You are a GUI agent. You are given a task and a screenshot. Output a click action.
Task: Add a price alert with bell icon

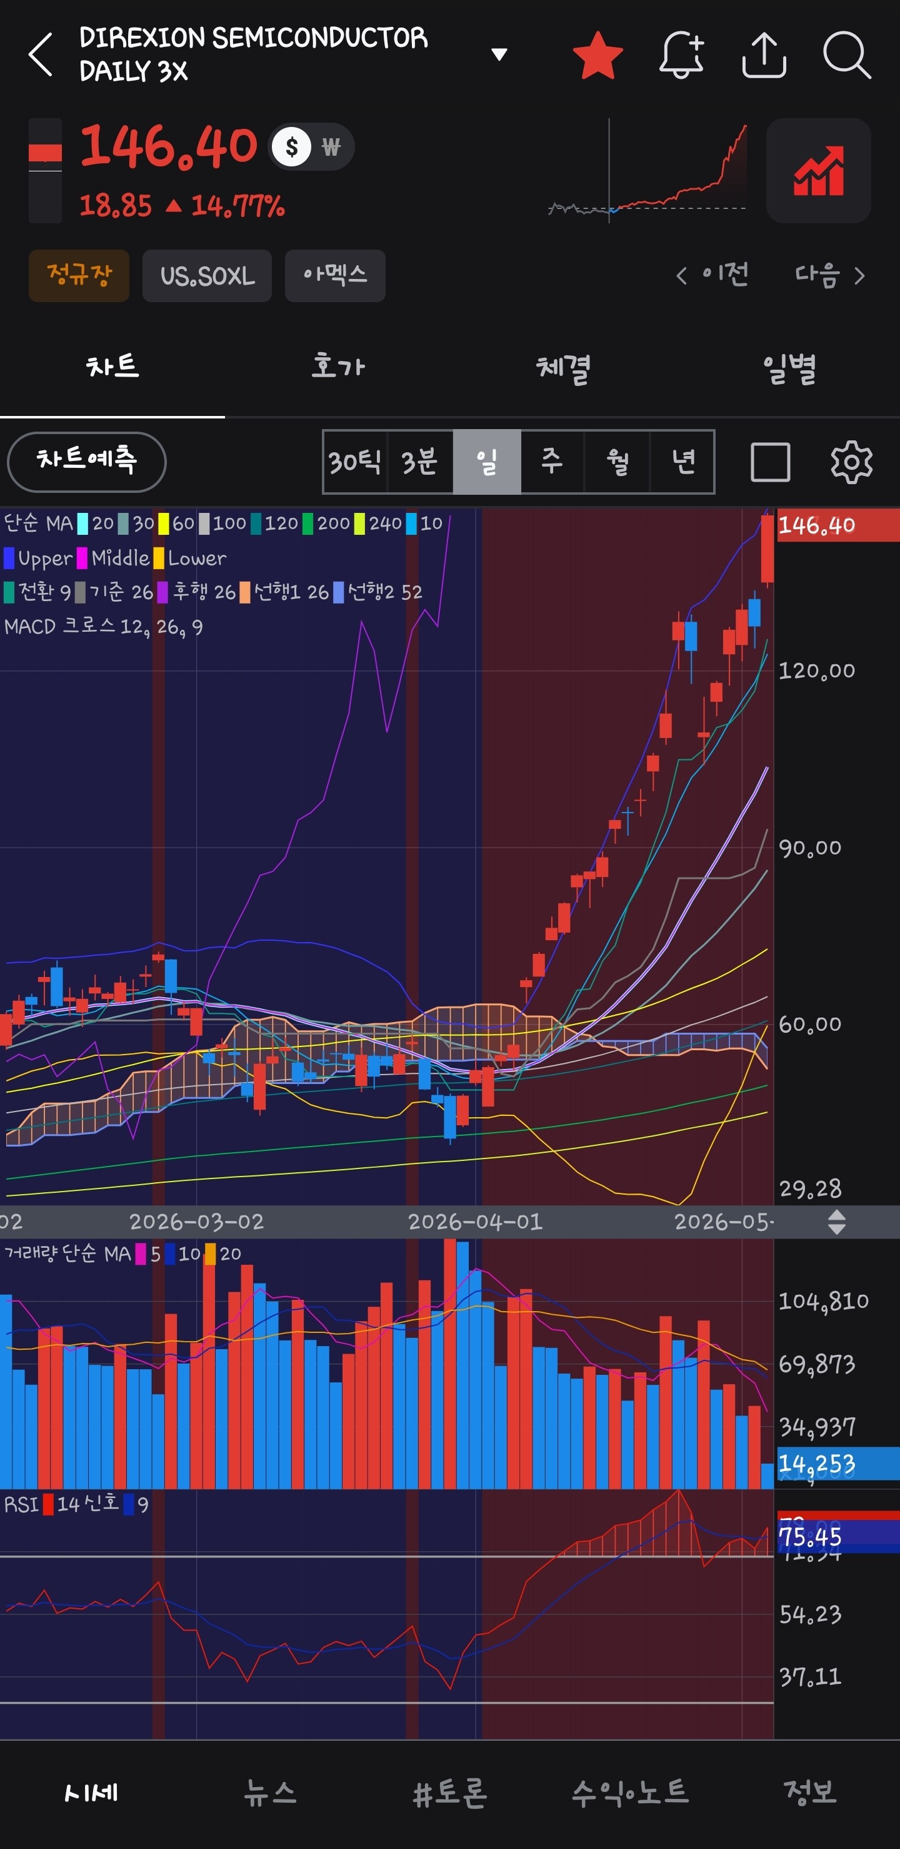(x=681, y=54)
